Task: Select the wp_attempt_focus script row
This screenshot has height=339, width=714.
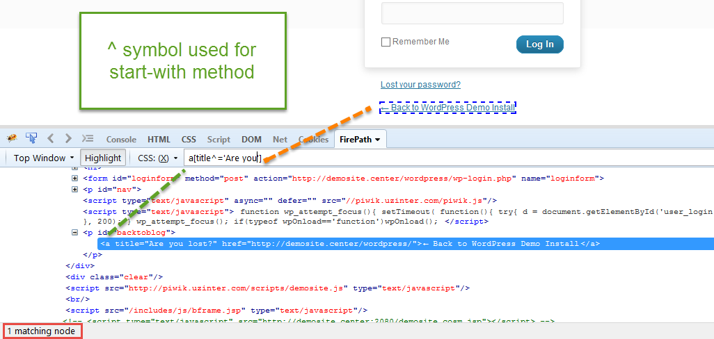Action: click(399, 216)
